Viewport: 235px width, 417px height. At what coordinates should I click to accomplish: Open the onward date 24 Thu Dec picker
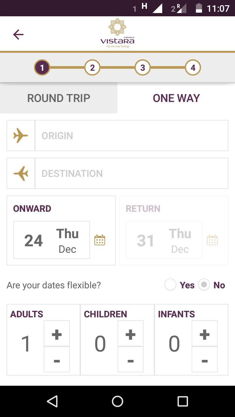click(52, 240)
